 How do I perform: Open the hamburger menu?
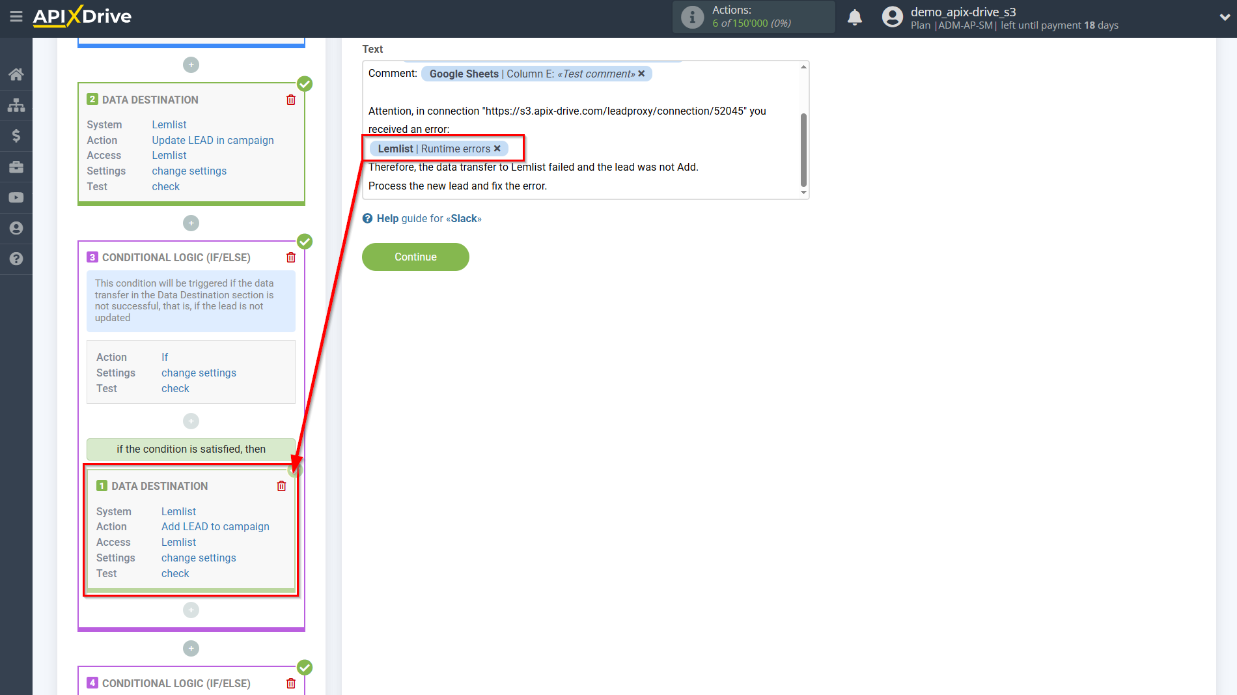[16, 16]
